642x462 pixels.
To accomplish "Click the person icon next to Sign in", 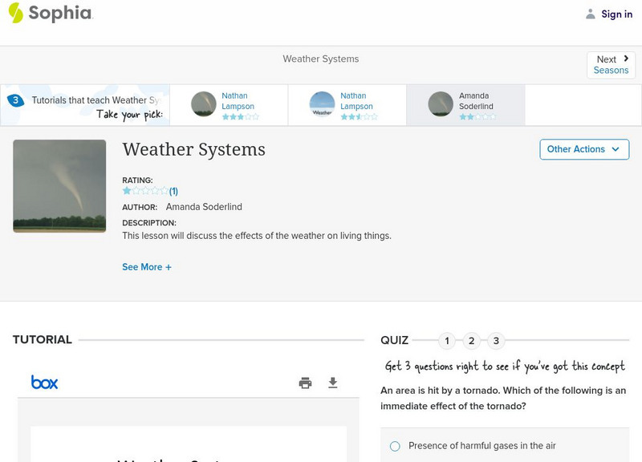I will pos(591,14).
